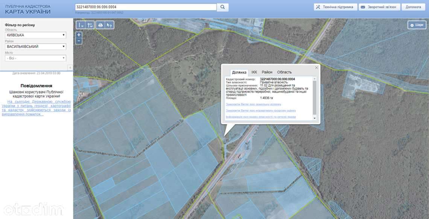Click Публічна кадастрова карта України logo
The width and height of the screenshot is (429, 219).
(28, 9)
